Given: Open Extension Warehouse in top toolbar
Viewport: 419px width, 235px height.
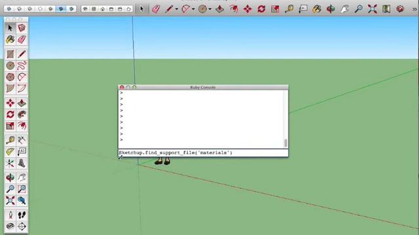Looking at the screenshot, I should pos(400,9).
